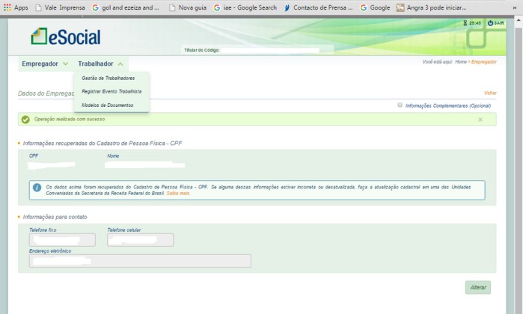The height and width of the screenshot is (314, 523).
Task: Open the Apps grid in bookmarks bar
Action: (16, 7)
